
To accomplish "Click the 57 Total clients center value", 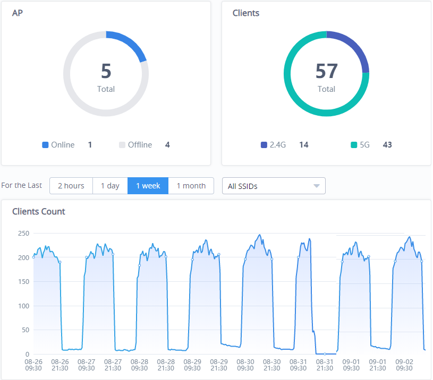I will pyautogui.click(x=326, y=72).
